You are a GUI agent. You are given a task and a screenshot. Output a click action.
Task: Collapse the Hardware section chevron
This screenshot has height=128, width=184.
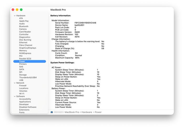(15, 15)
